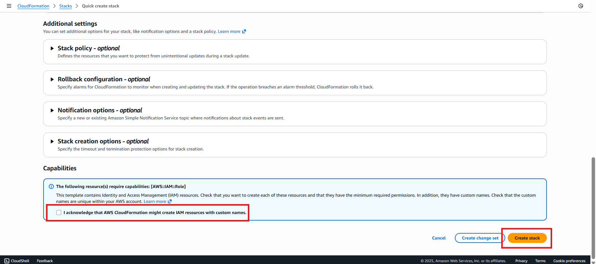Click external link icon beside Additional settings Learn more
The height and width of the screenshot is (264, 596).
point(244,31)
